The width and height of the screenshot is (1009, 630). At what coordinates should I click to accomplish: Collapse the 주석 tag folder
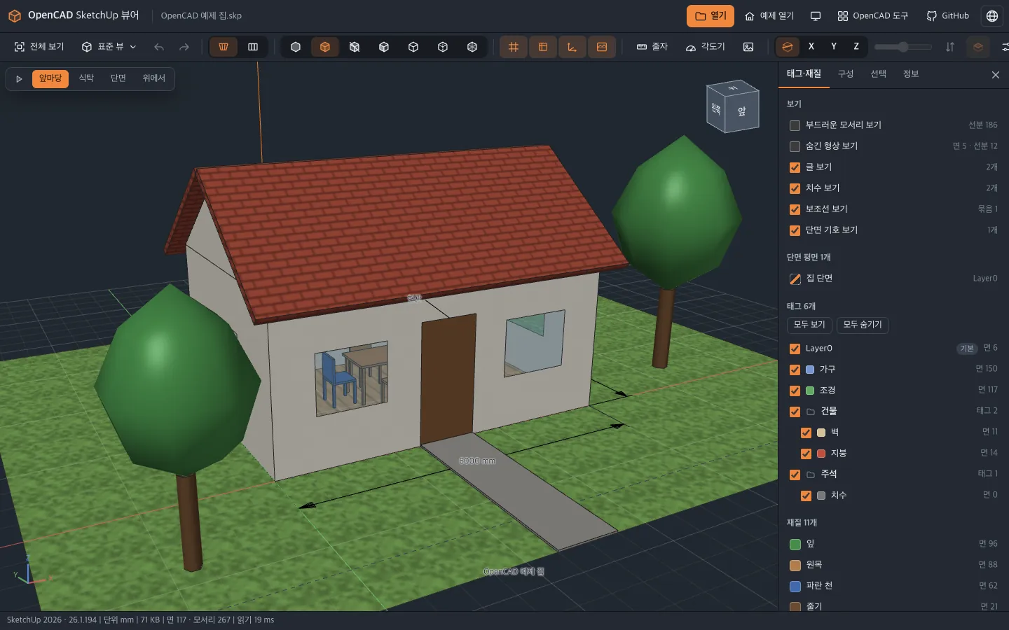pyautogui.click(x=811, y=475)
